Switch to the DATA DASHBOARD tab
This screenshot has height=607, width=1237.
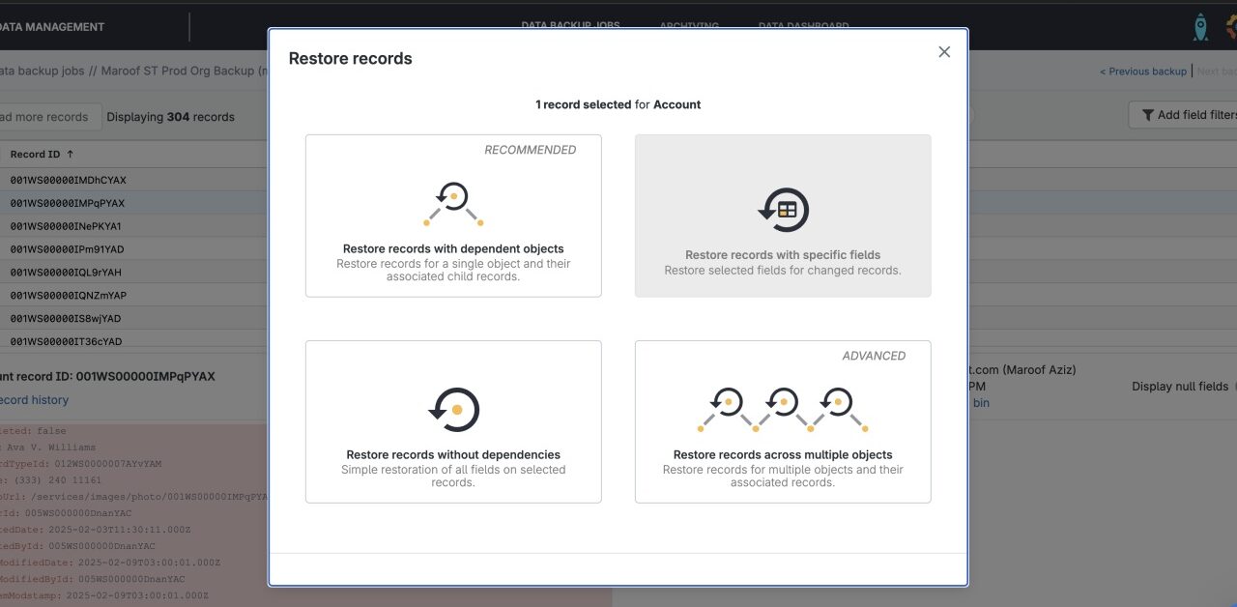tap(803, 26)
